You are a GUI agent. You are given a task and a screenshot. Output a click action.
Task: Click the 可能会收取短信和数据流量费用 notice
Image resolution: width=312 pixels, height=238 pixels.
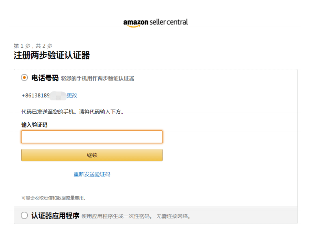tap(54, 198)
